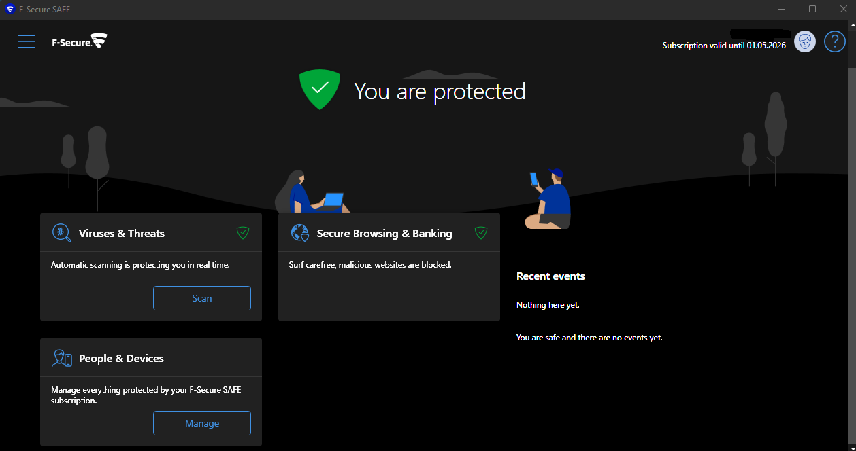Screen dimensions: 856x451
Task: Maximize the F-Secure SAFE window
Action: point(812,10)
